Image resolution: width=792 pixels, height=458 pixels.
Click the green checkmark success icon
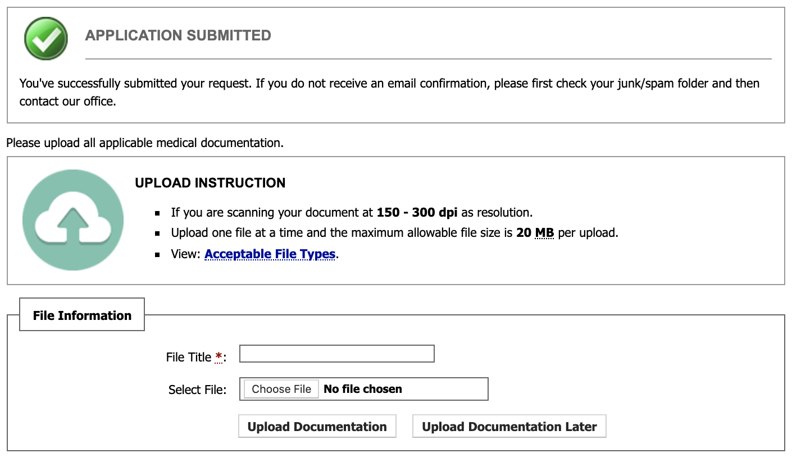(45, 38)
